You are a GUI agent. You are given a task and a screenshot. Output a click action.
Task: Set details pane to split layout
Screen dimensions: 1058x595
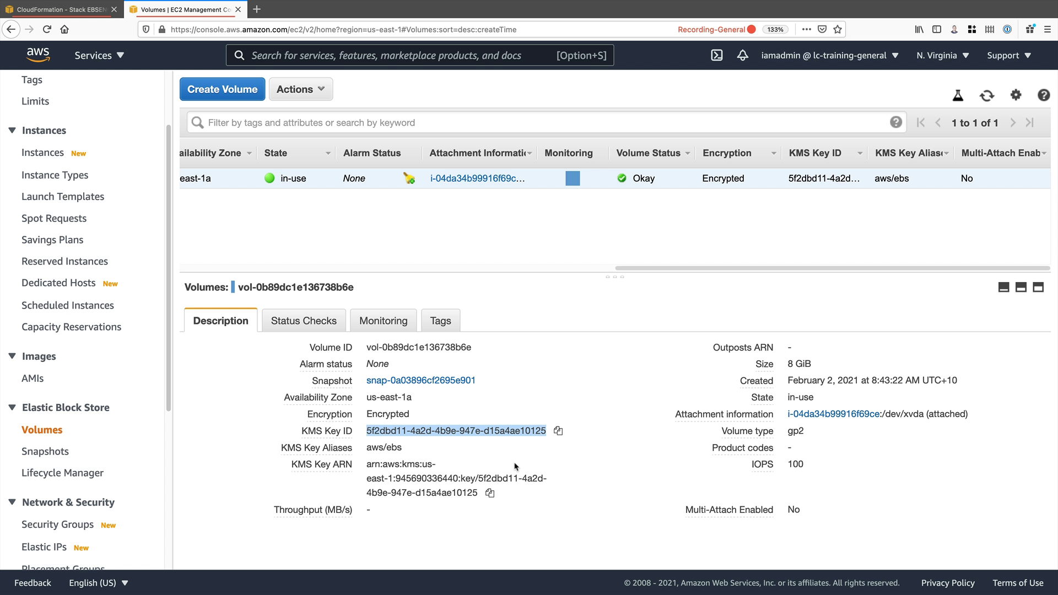1021,287
